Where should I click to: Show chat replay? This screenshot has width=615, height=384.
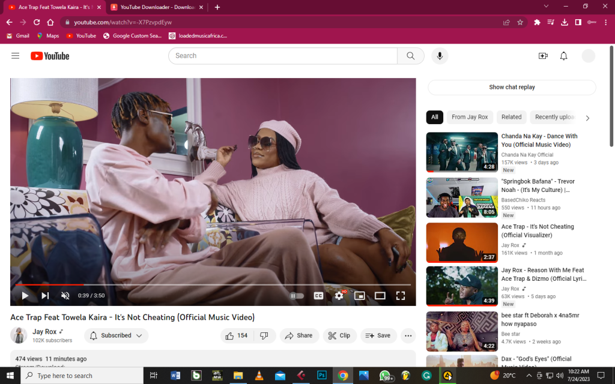(512, 87)
